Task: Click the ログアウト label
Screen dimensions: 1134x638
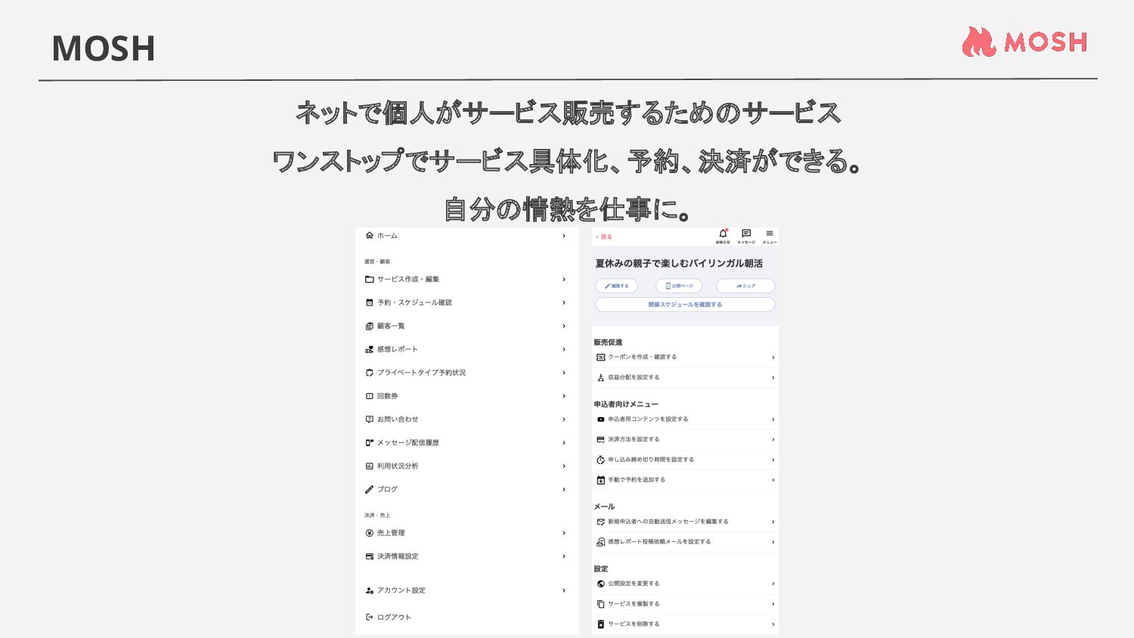Action: coord(394,618)
